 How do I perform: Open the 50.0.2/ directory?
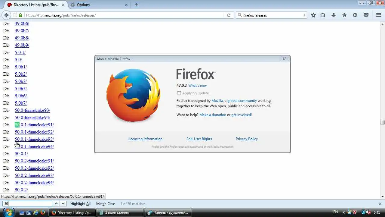pyautogui.click(x=21, y=190)
